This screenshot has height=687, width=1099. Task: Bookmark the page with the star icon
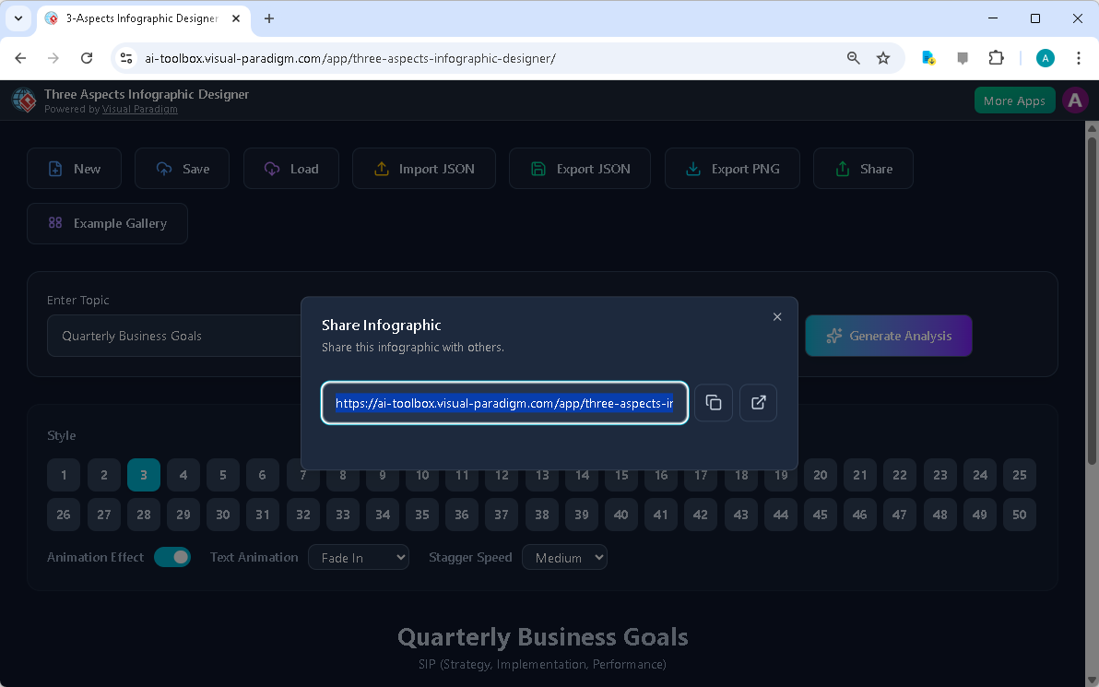coord(883,57)
